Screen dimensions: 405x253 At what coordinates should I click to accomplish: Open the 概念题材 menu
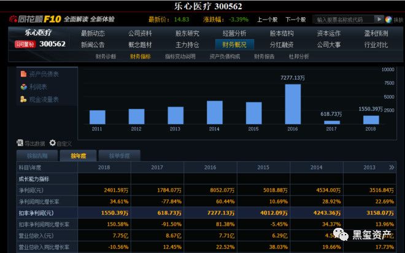pyautogui.click(x=140, y=45)
